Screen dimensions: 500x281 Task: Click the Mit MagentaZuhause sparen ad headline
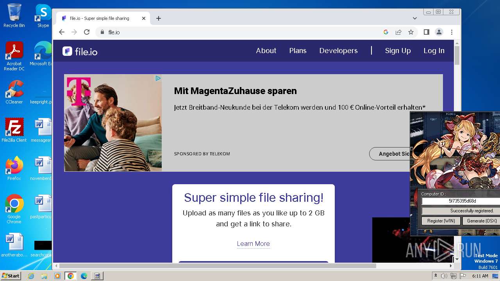click(x=235, y=91)
